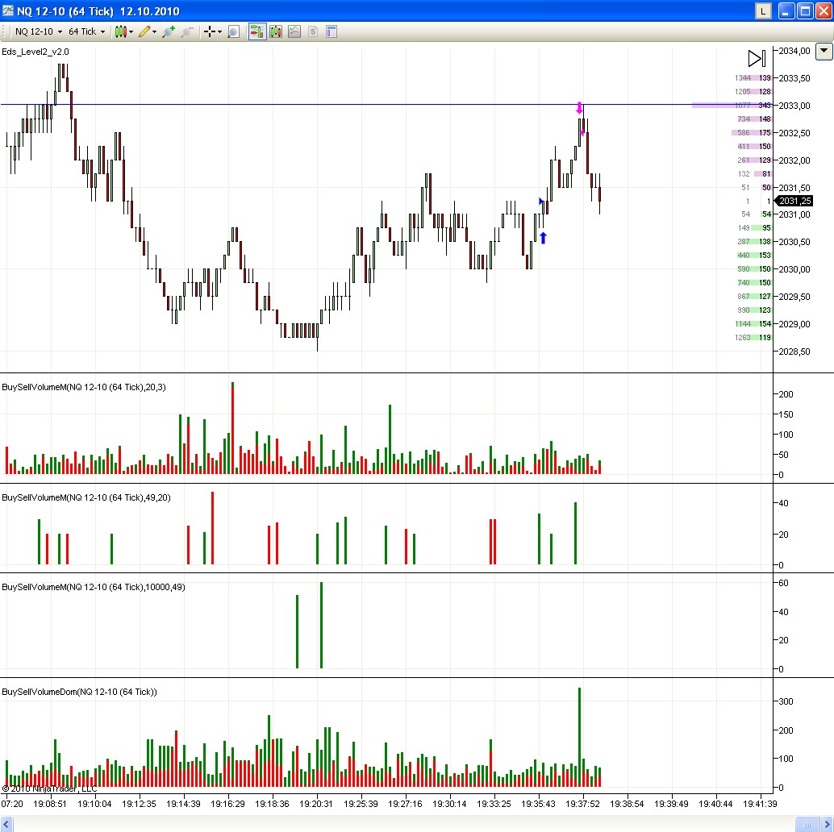Jump to latest bar with arrow icon

coord(756,58)
